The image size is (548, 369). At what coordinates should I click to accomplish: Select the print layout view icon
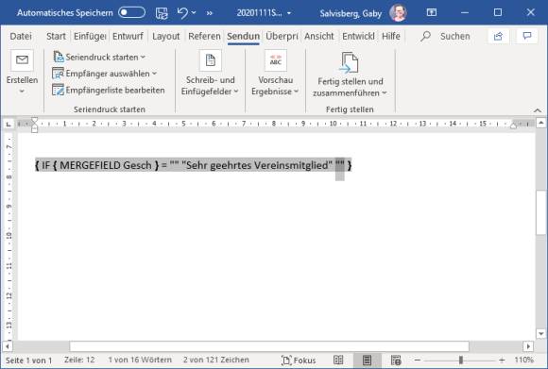[x=367, y=361]
